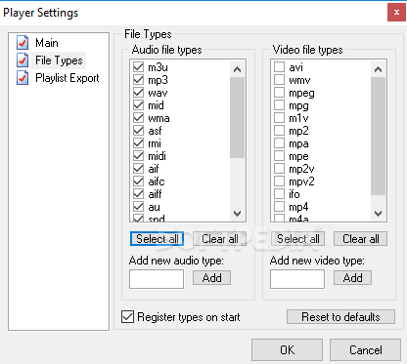Check the mpe video type

(x=280, y=156)
